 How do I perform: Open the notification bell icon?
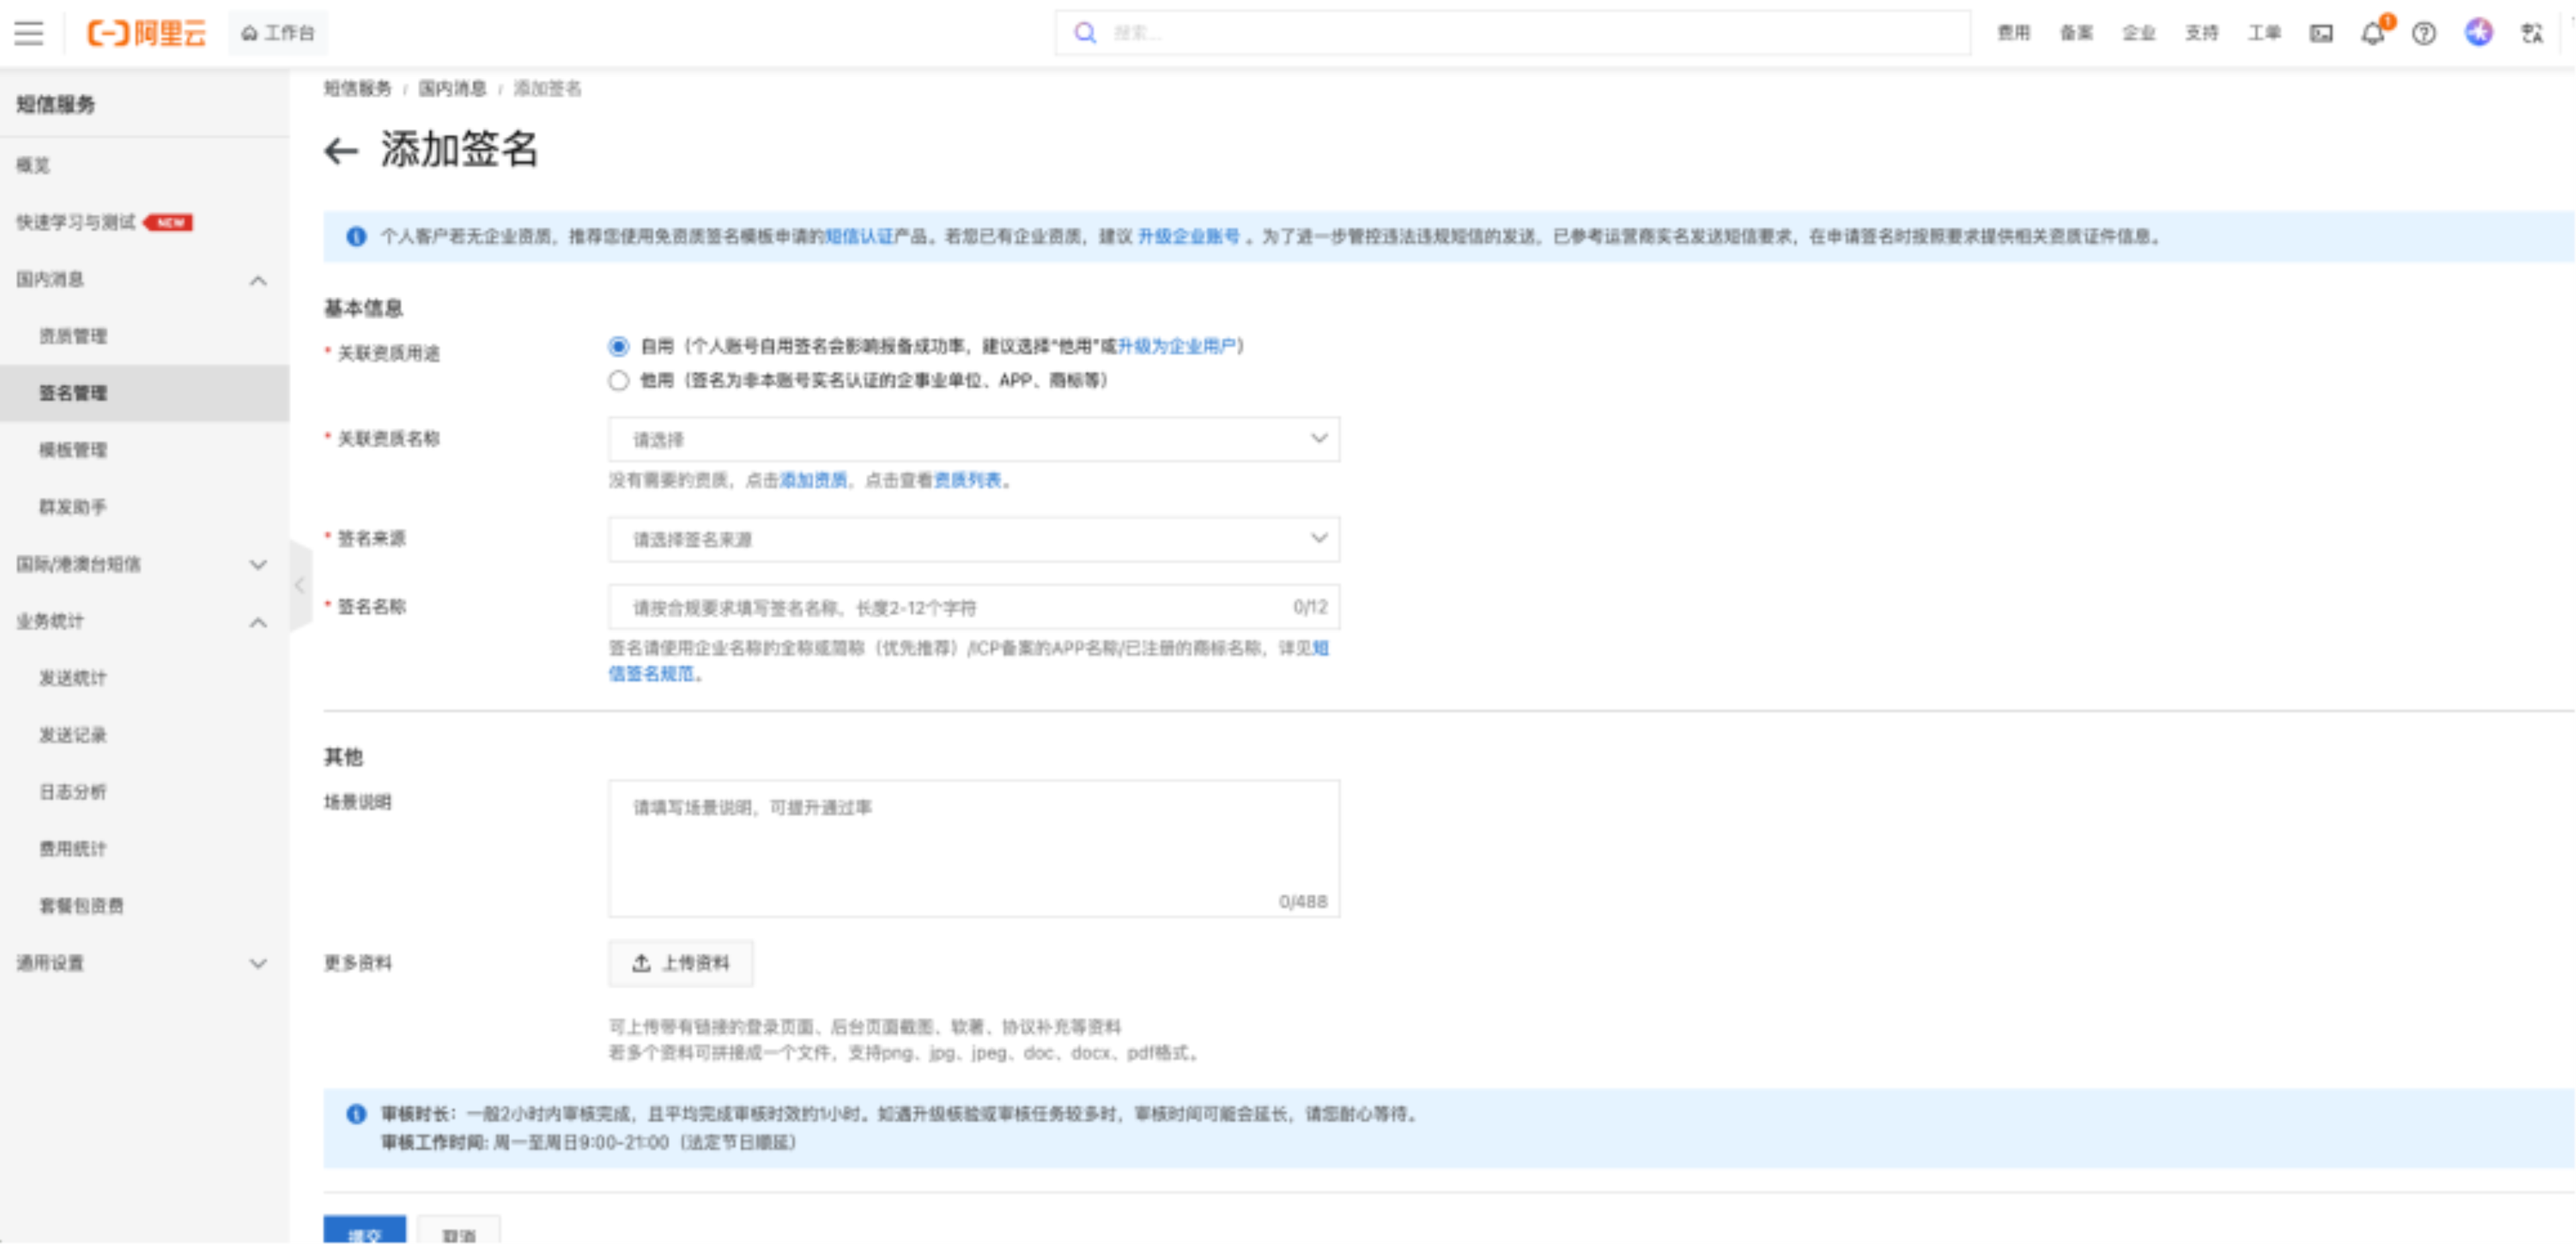[x=2372, y=33]
